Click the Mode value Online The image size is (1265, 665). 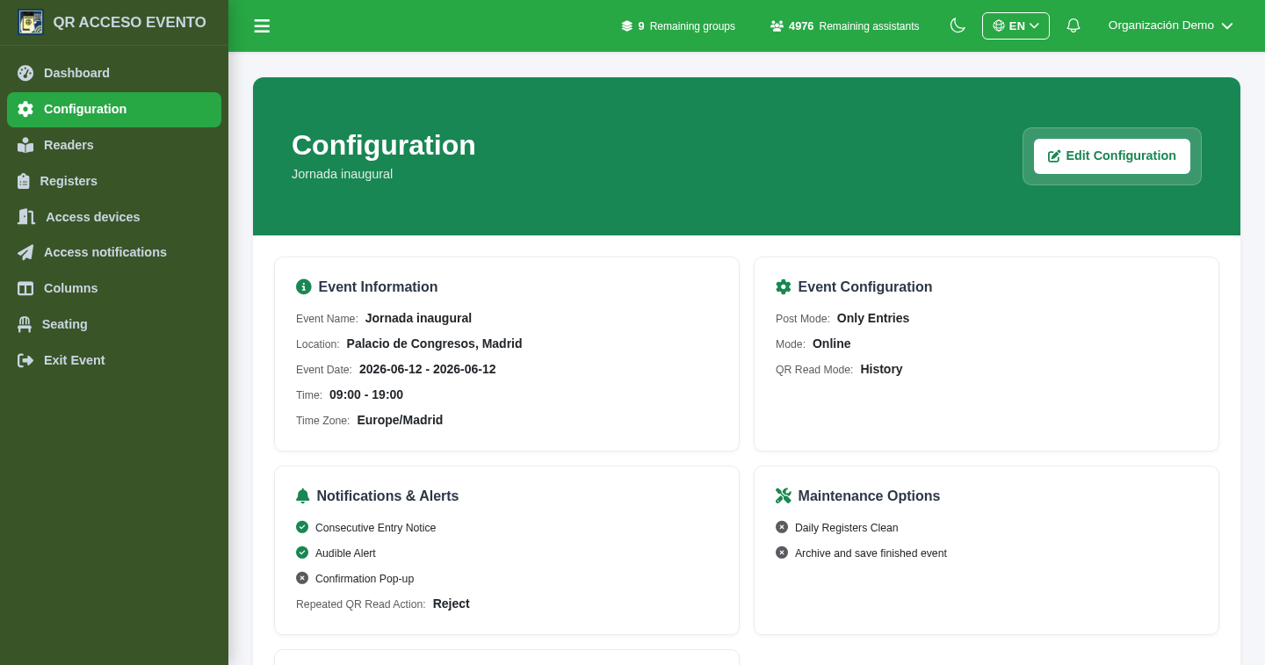[x=831, y=343]
